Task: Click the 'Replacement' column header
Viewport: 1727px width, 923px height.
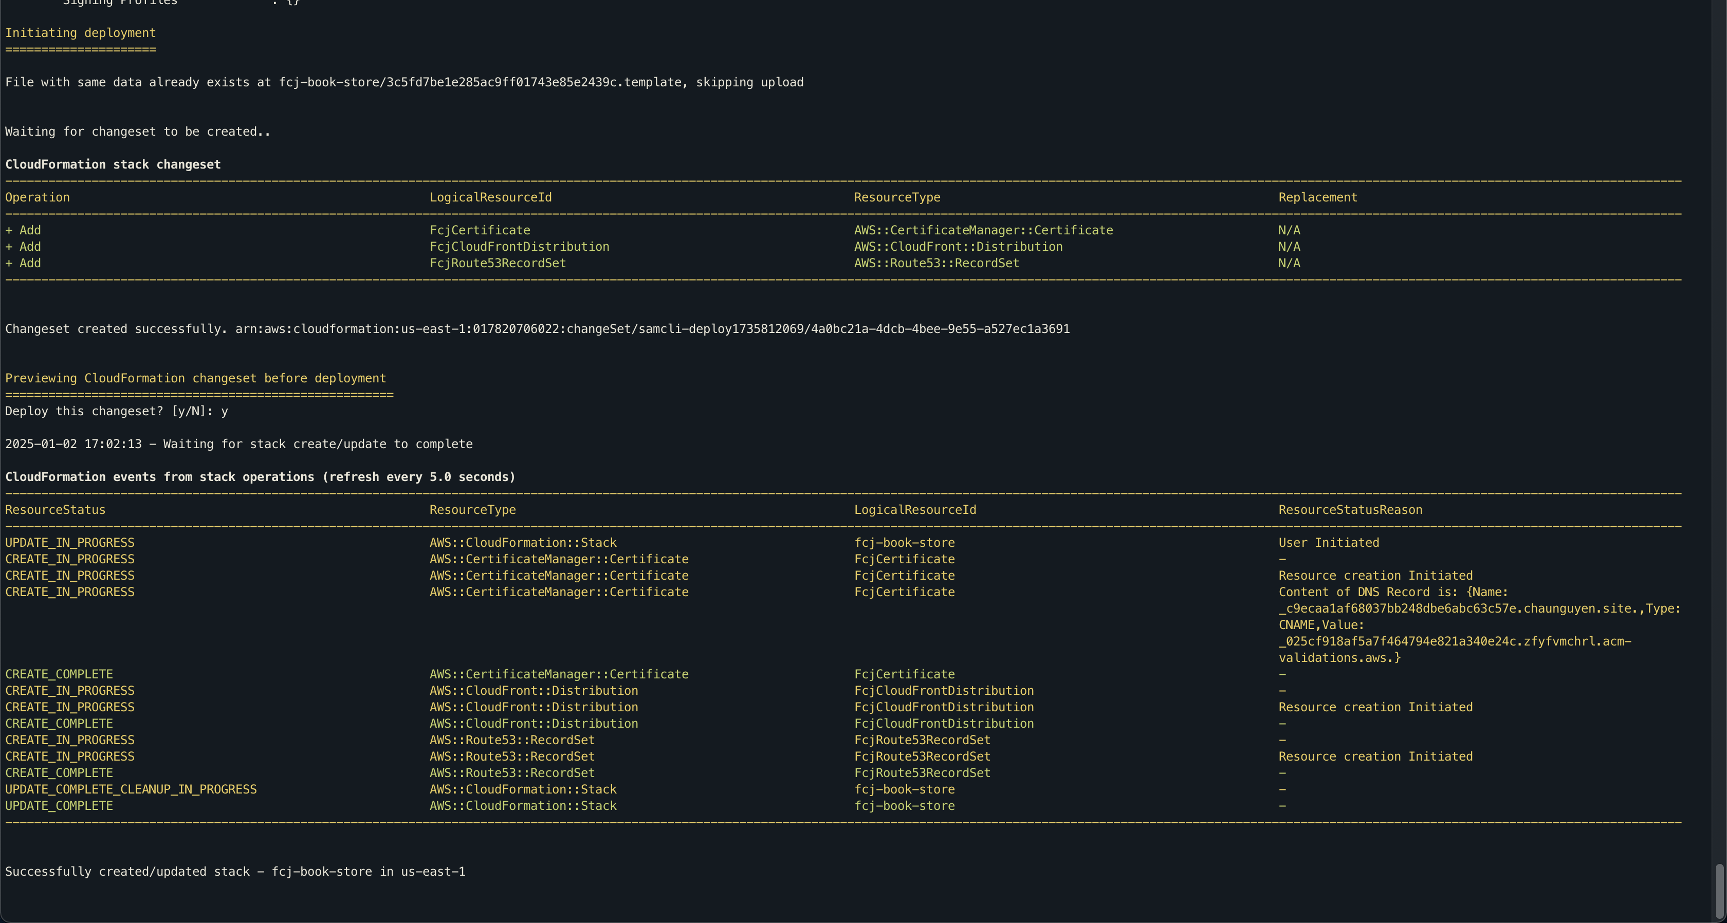Action: [x=1317, y=198]
